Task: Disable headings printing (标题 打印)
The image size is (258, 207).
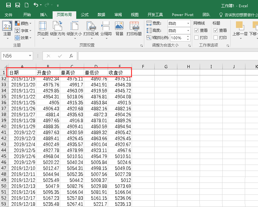Action: (215, 37)
